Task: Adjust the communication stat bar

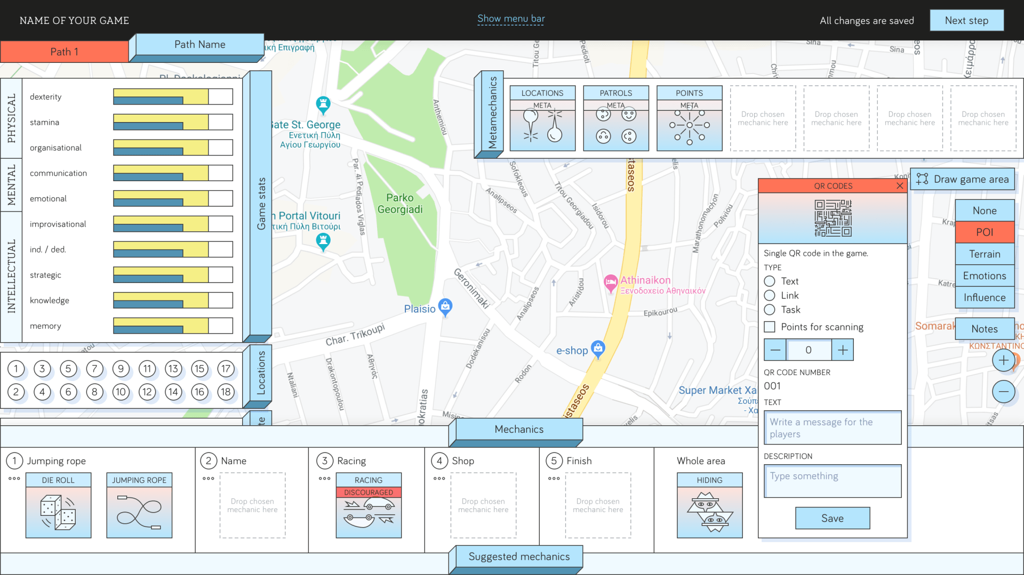Action: tap(173, 173)
